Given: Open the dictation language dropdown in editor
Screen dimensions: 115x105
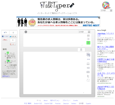Looking at the screenshot, I should [84, 32].
